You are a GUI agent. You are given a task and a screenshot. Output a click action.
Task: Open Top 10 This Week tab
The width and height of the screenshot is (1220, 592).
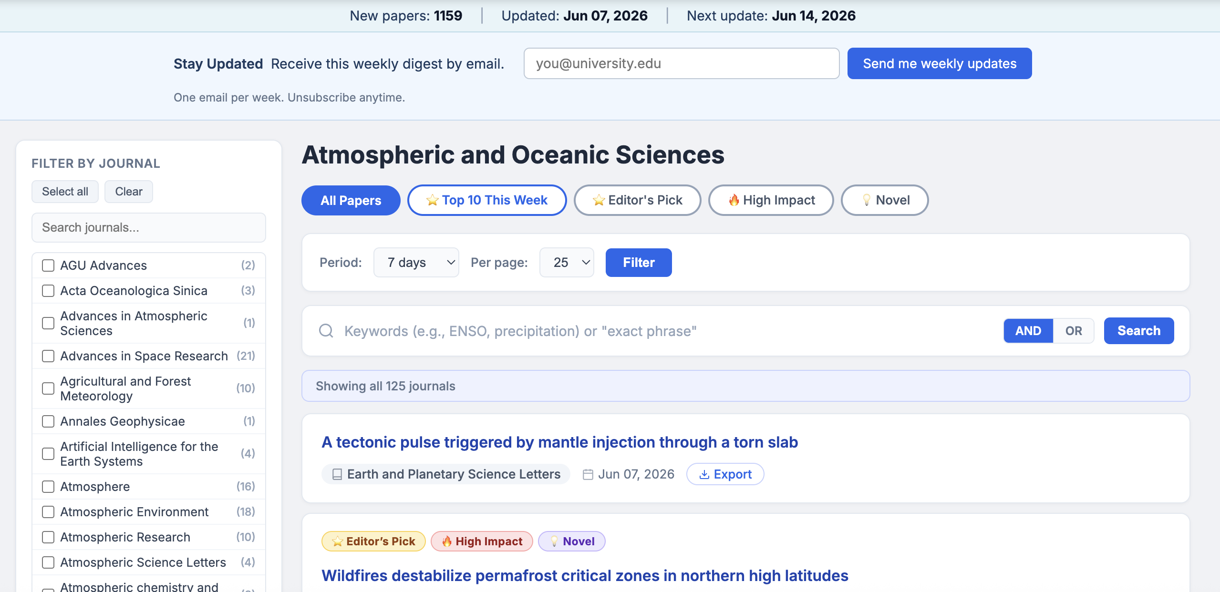click(x=487, y=200)
